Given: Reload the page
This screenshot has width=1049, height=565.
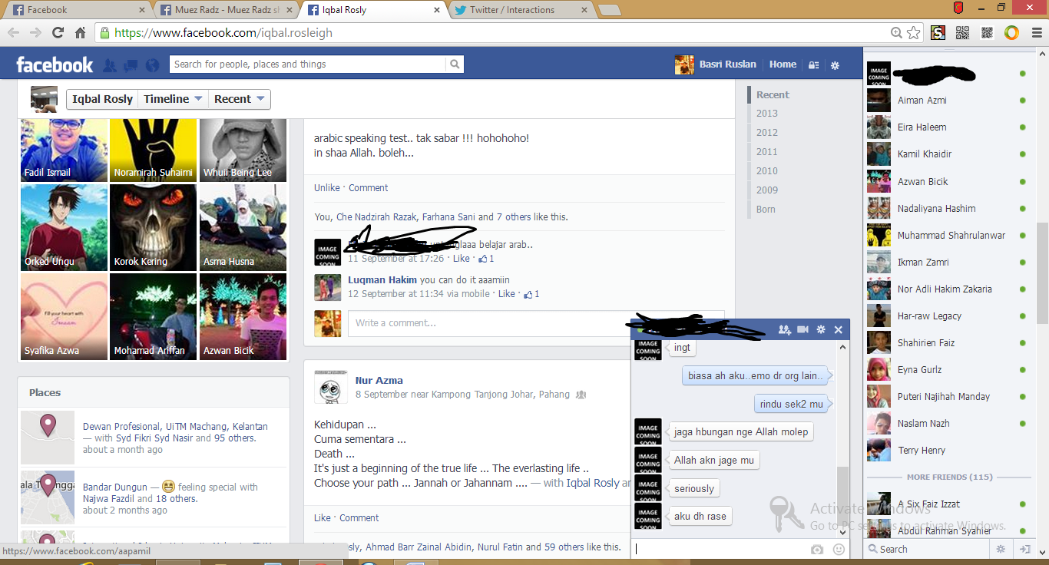Looking at the screenshot, I should click(x=58, y=33).
